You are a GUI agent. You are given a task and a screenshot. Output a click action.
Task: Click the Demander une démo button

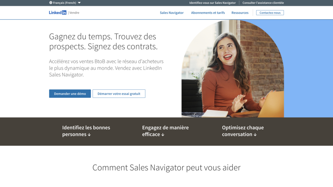[70, 94]
